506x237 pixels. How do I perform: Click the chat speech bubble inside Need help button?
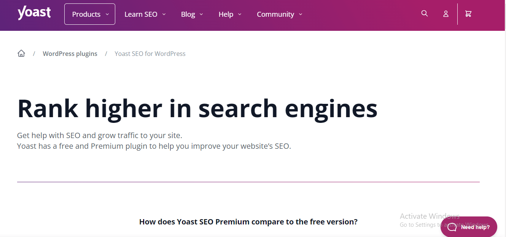point(452,227)
